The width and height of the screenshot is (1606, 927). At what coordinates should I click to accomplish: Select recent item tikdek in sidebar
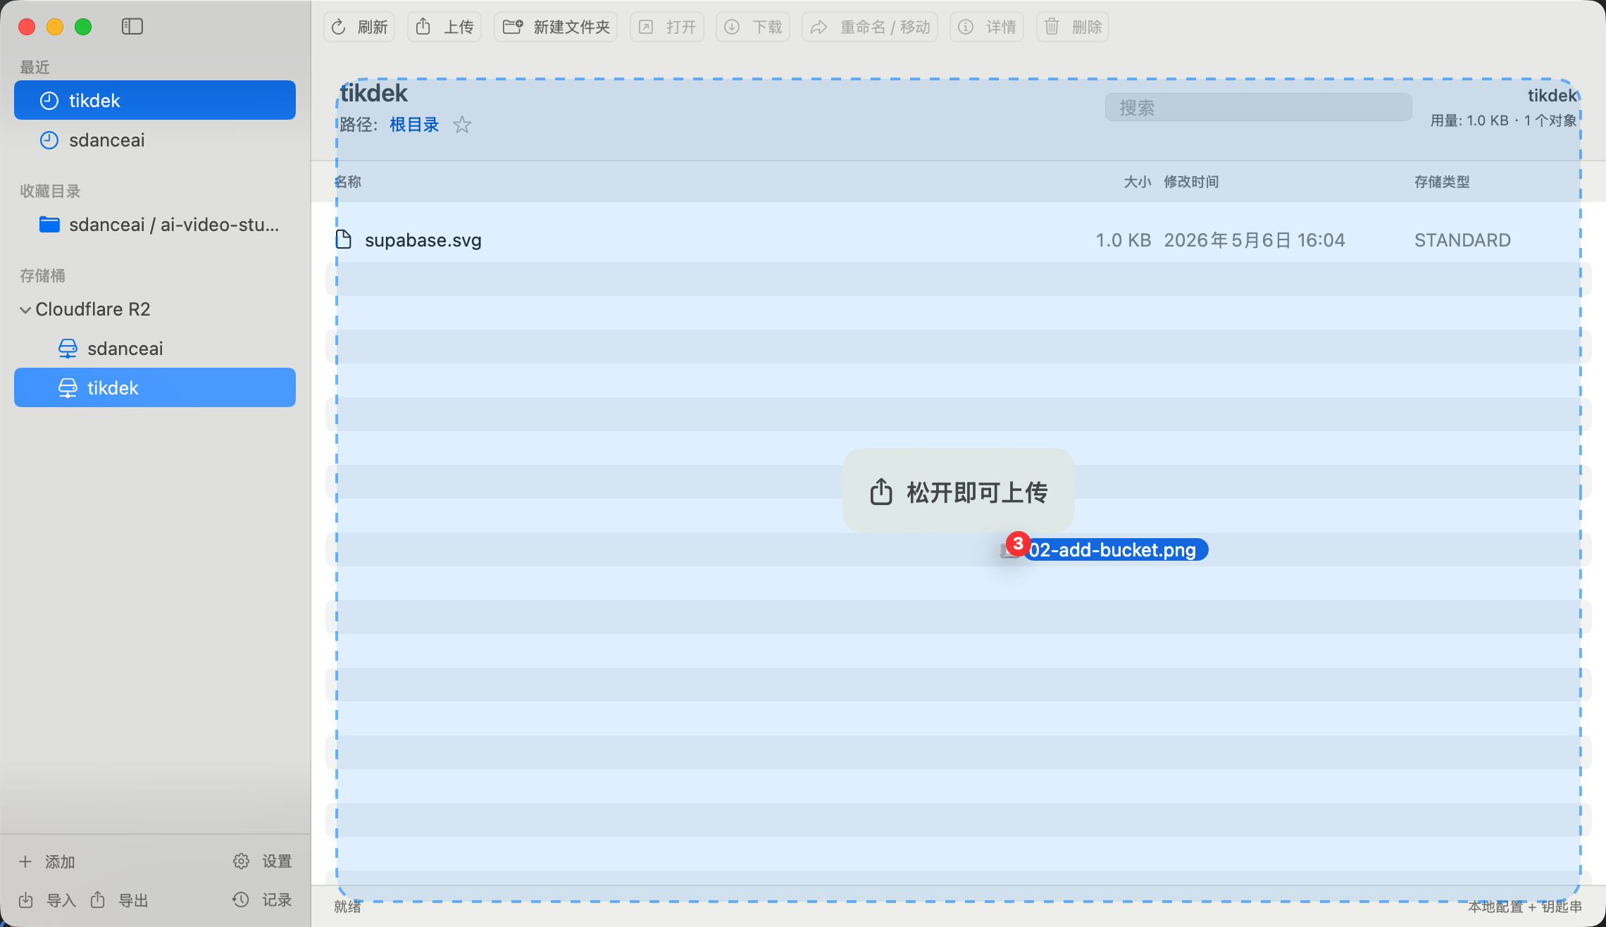tap(155, 100)
